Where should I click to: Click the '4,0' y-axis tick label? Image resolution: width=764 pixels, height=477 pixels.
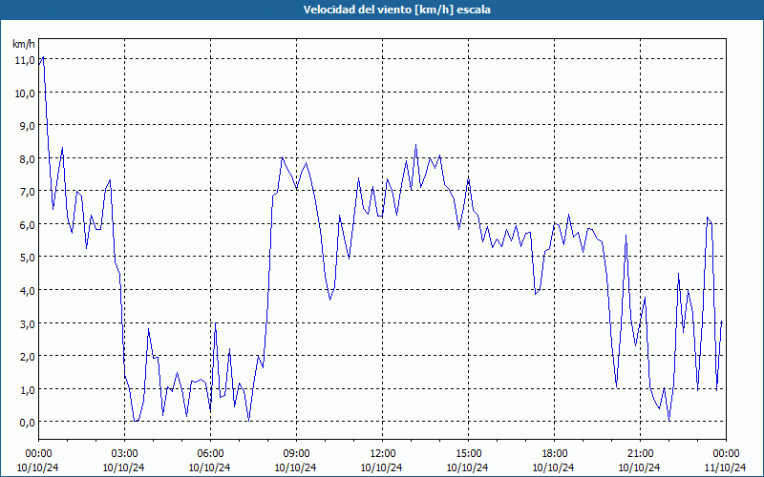[x=27, y=291]
